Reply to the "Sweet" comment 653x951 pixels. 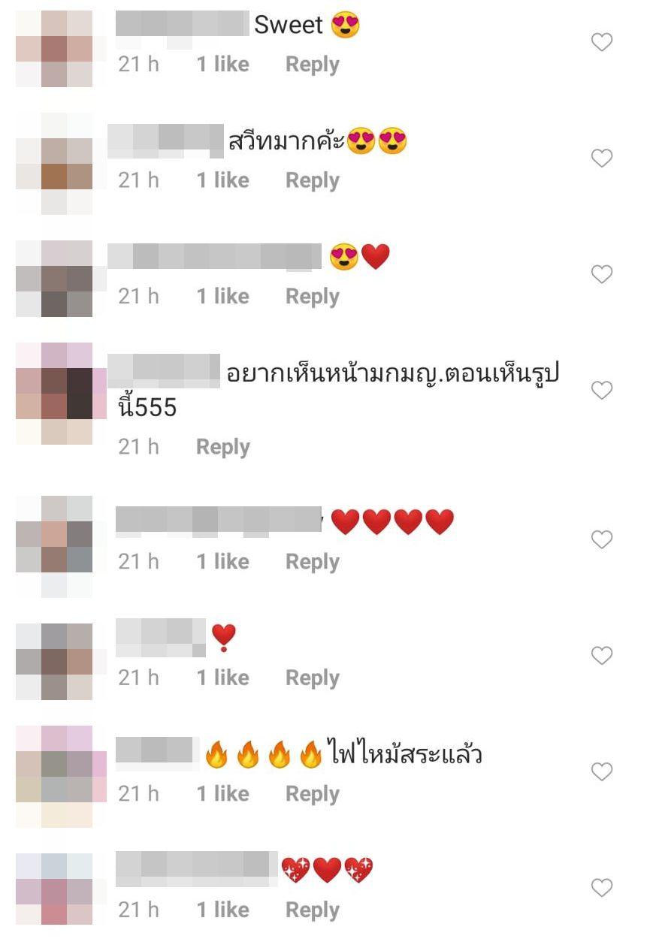point(313,65)
